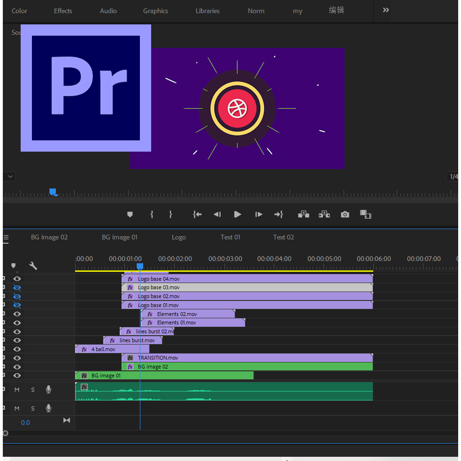This screenshot has width=461, height=461.
Task: Open the Text 01 sequence tab
Action: (230, 237)
